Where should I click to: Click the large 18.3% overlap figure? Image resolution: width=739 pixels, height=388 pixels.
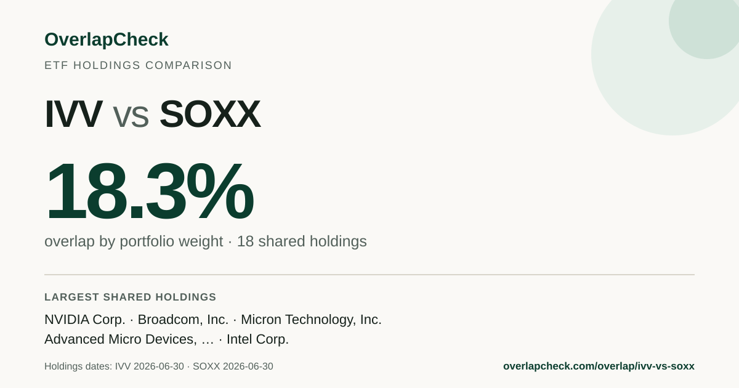tap(148, 191)
